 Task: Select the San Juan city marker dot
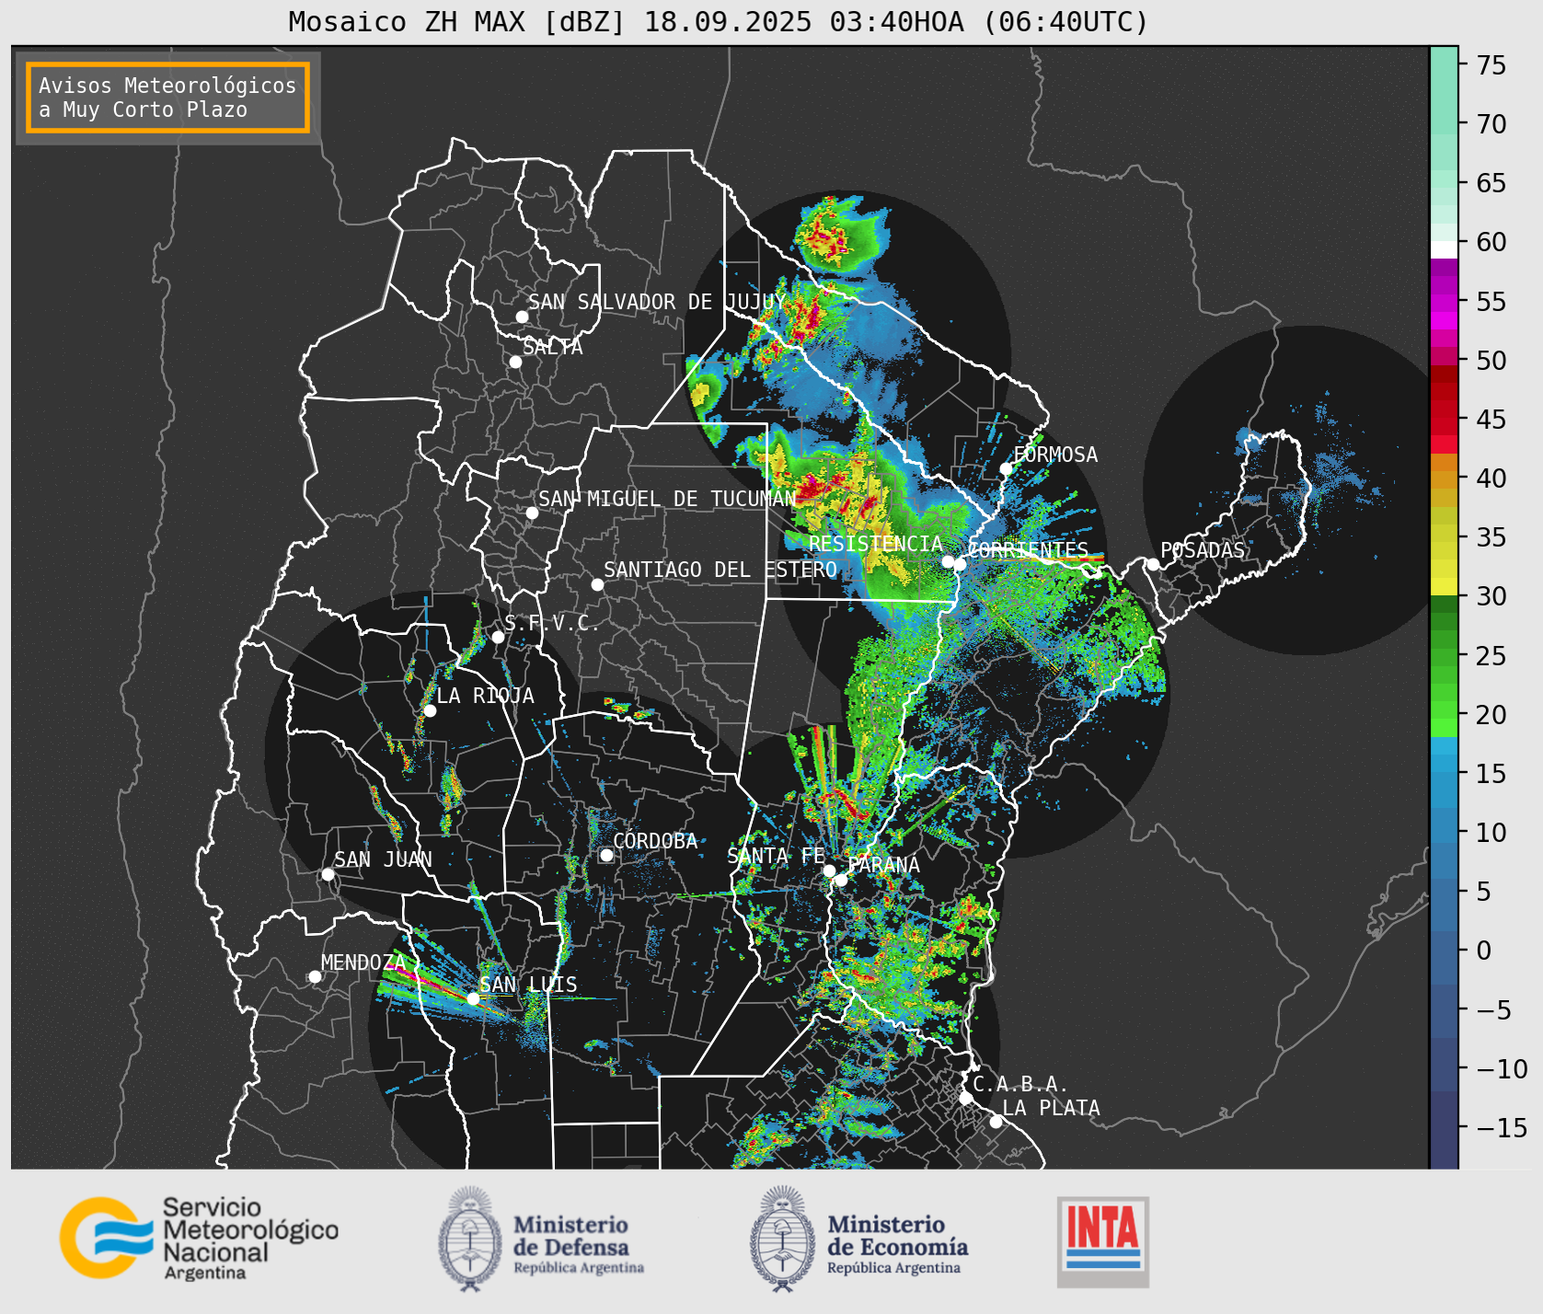click(x=328, y=874)
